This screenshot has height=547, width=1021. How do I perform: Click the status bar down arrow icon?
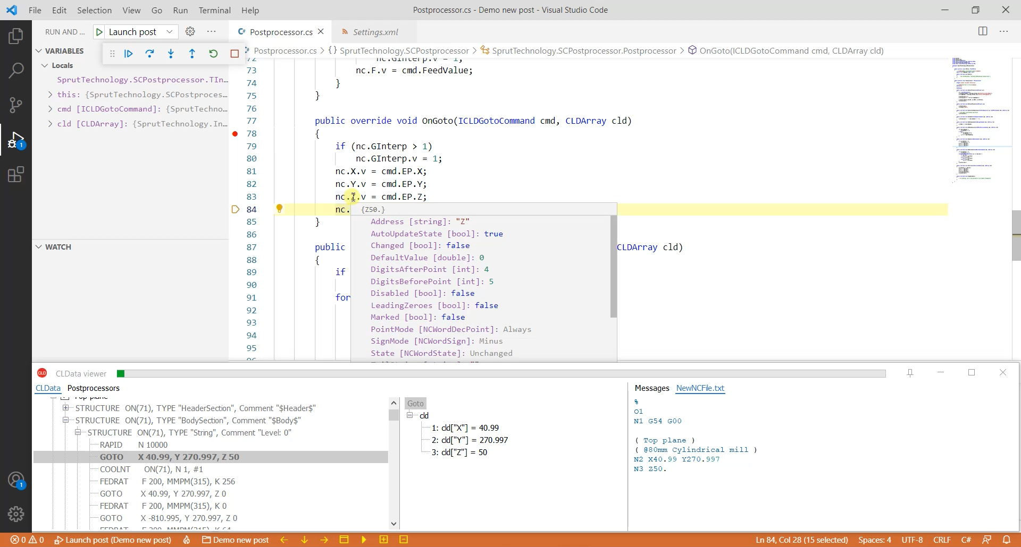coord(305,540)
